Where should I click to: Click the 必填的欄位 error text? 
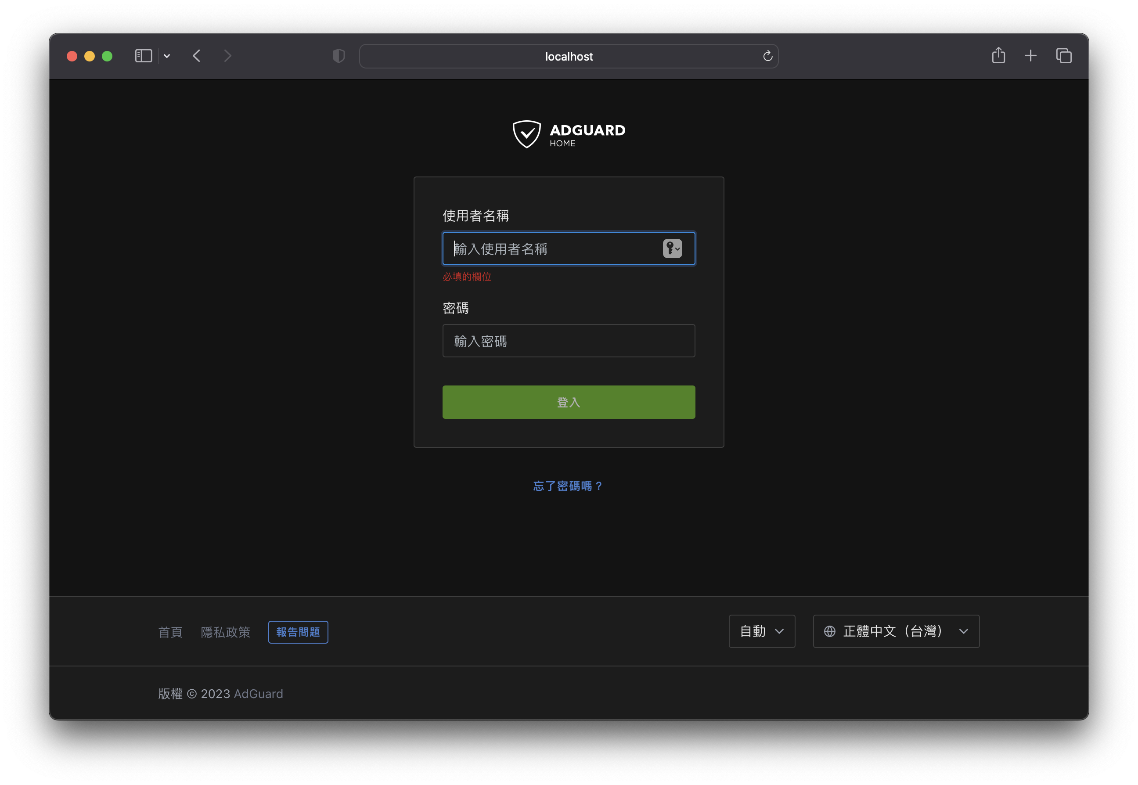pos(467,277)
